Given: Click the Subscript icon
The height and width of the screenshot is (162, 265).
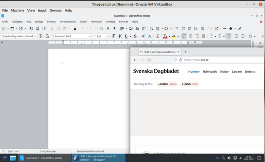Looking at the screenshot, I should click(x=150, y=36).
